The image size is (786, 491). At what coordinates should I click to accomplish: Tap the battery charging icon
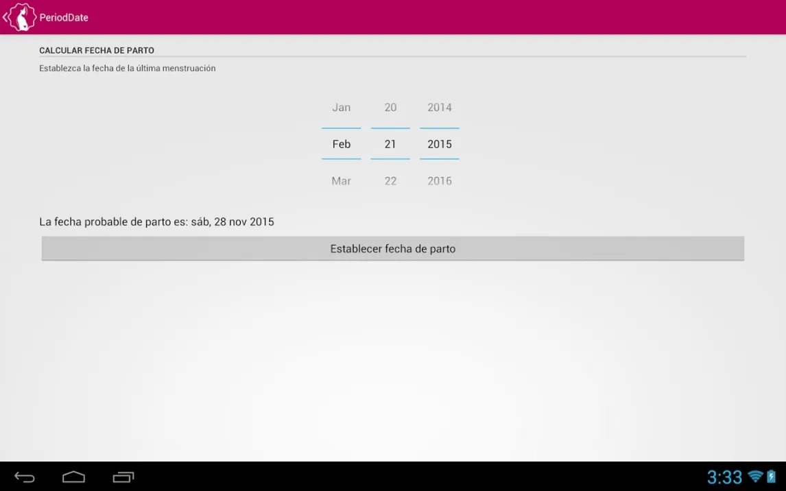[x=772, y=477]
